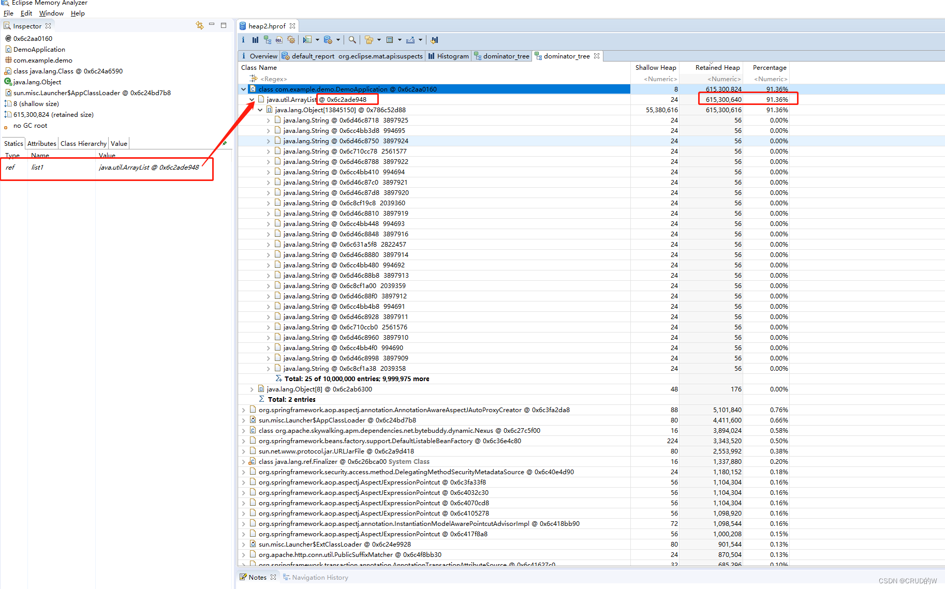Switch to the first dominator_tree tab
Image resolution: width=945 pixels, height=589 pixels.
[501, 56]
